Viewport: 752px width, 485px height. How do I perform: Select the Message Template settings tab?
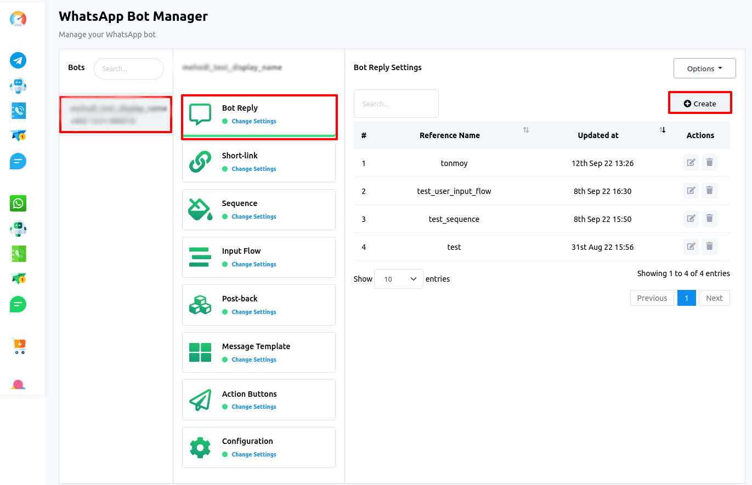pos(259,352)
